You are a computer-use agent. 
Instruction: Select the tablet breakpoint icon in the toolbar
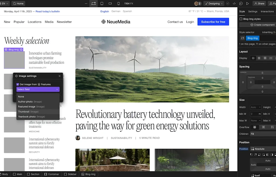tap(102, 4)
